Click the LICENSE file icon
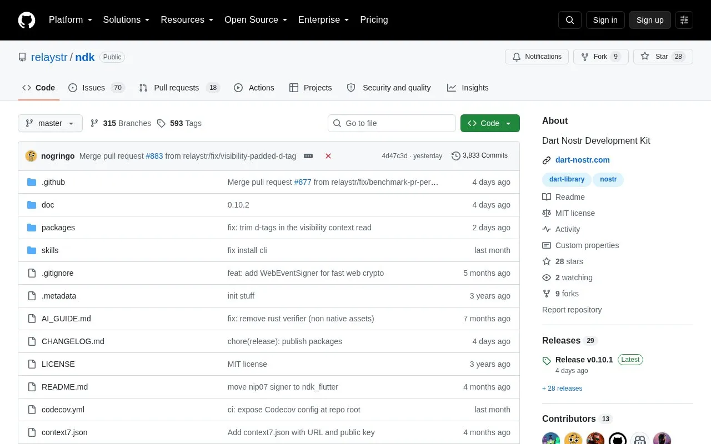The image size is (711, 444). click(32, 364)
